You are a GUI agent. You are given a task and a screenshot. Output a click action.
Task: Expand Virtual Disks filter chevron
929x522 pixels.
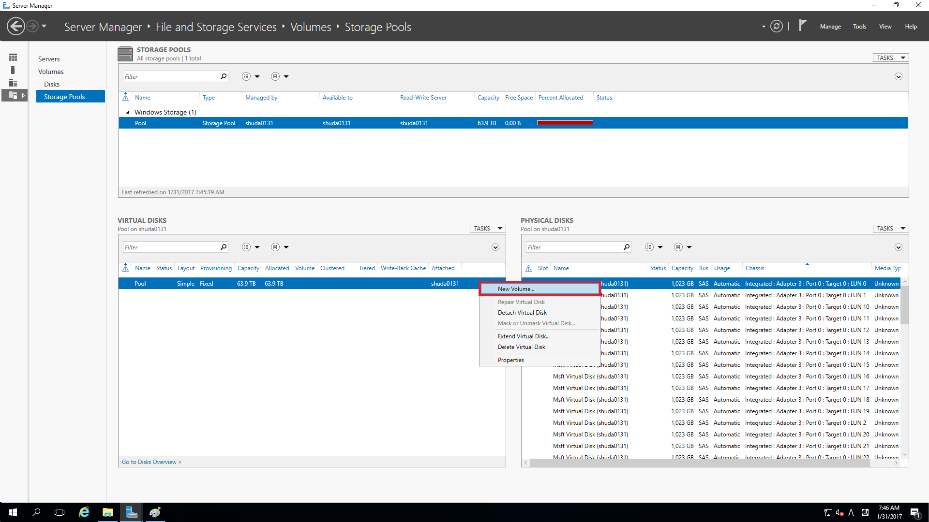click(x=495, y=247)
